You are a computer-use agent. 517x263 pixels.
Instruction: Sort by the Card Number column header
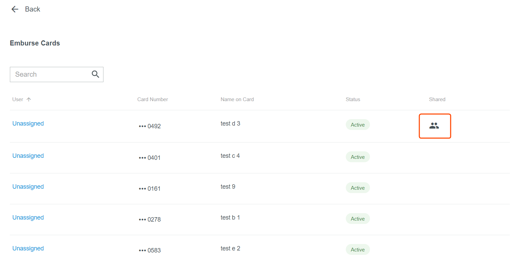[x=152, y=99]
